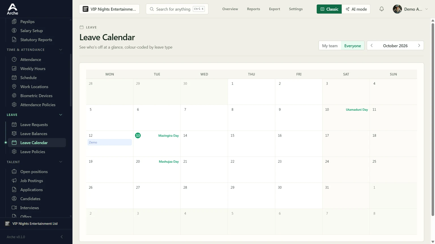Open the Demo account dropdown chevron
435x244 pixels.
pyautogui.click(x=427, y=9)
